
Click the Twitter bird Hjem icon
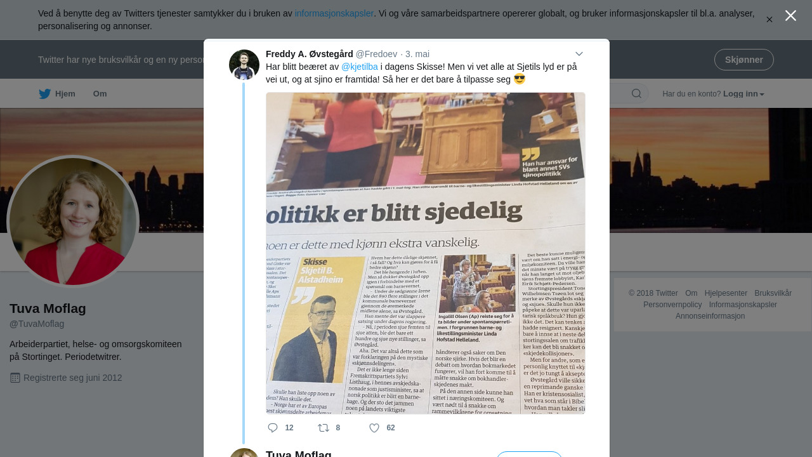pos(44,94)
